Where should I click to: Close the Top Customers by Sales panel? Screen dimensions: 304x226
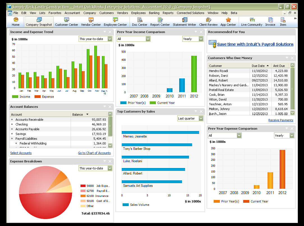[201, 111]
